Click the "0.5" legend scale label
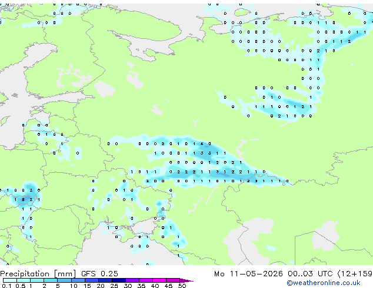Screen dimensions: 373x288 (20, 286)
